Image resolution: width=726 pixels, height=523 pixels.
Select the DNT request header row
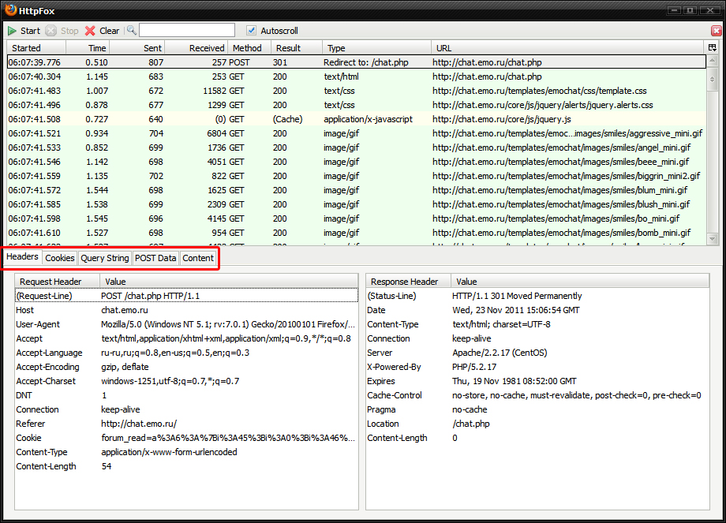click(x=186, y=395)
